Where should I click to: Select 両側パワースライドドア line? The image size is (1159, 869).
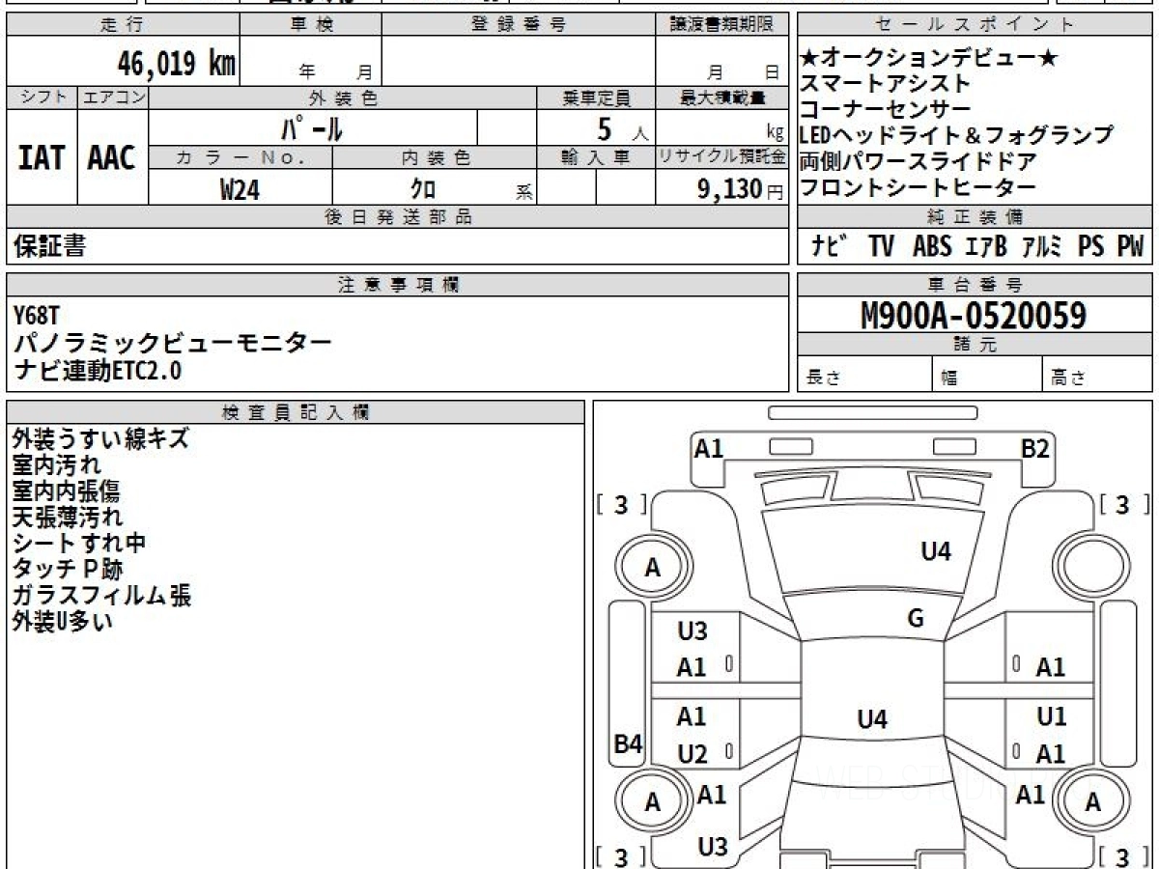(x=919, y=162)
